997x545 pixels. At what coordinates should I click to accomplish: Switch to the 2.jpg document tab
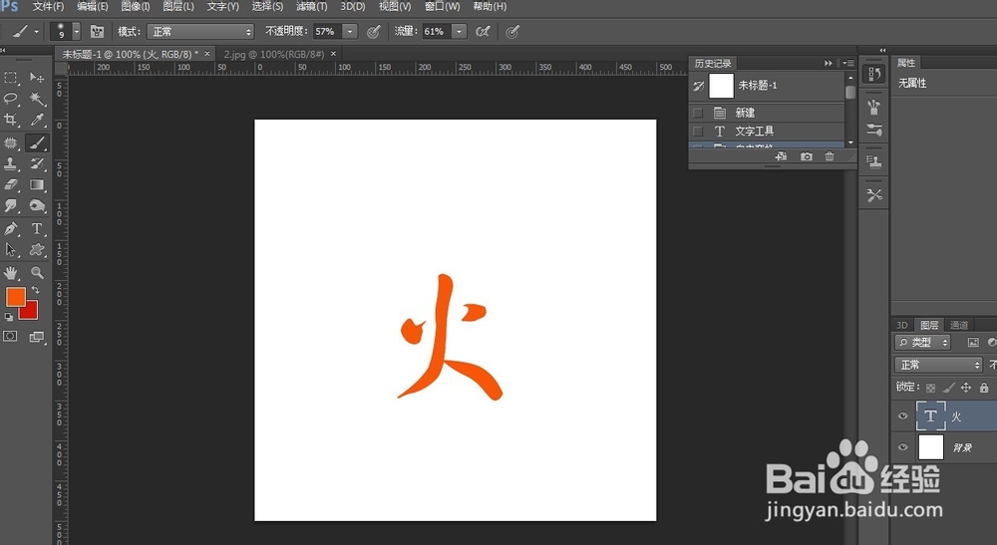(274, 54)
